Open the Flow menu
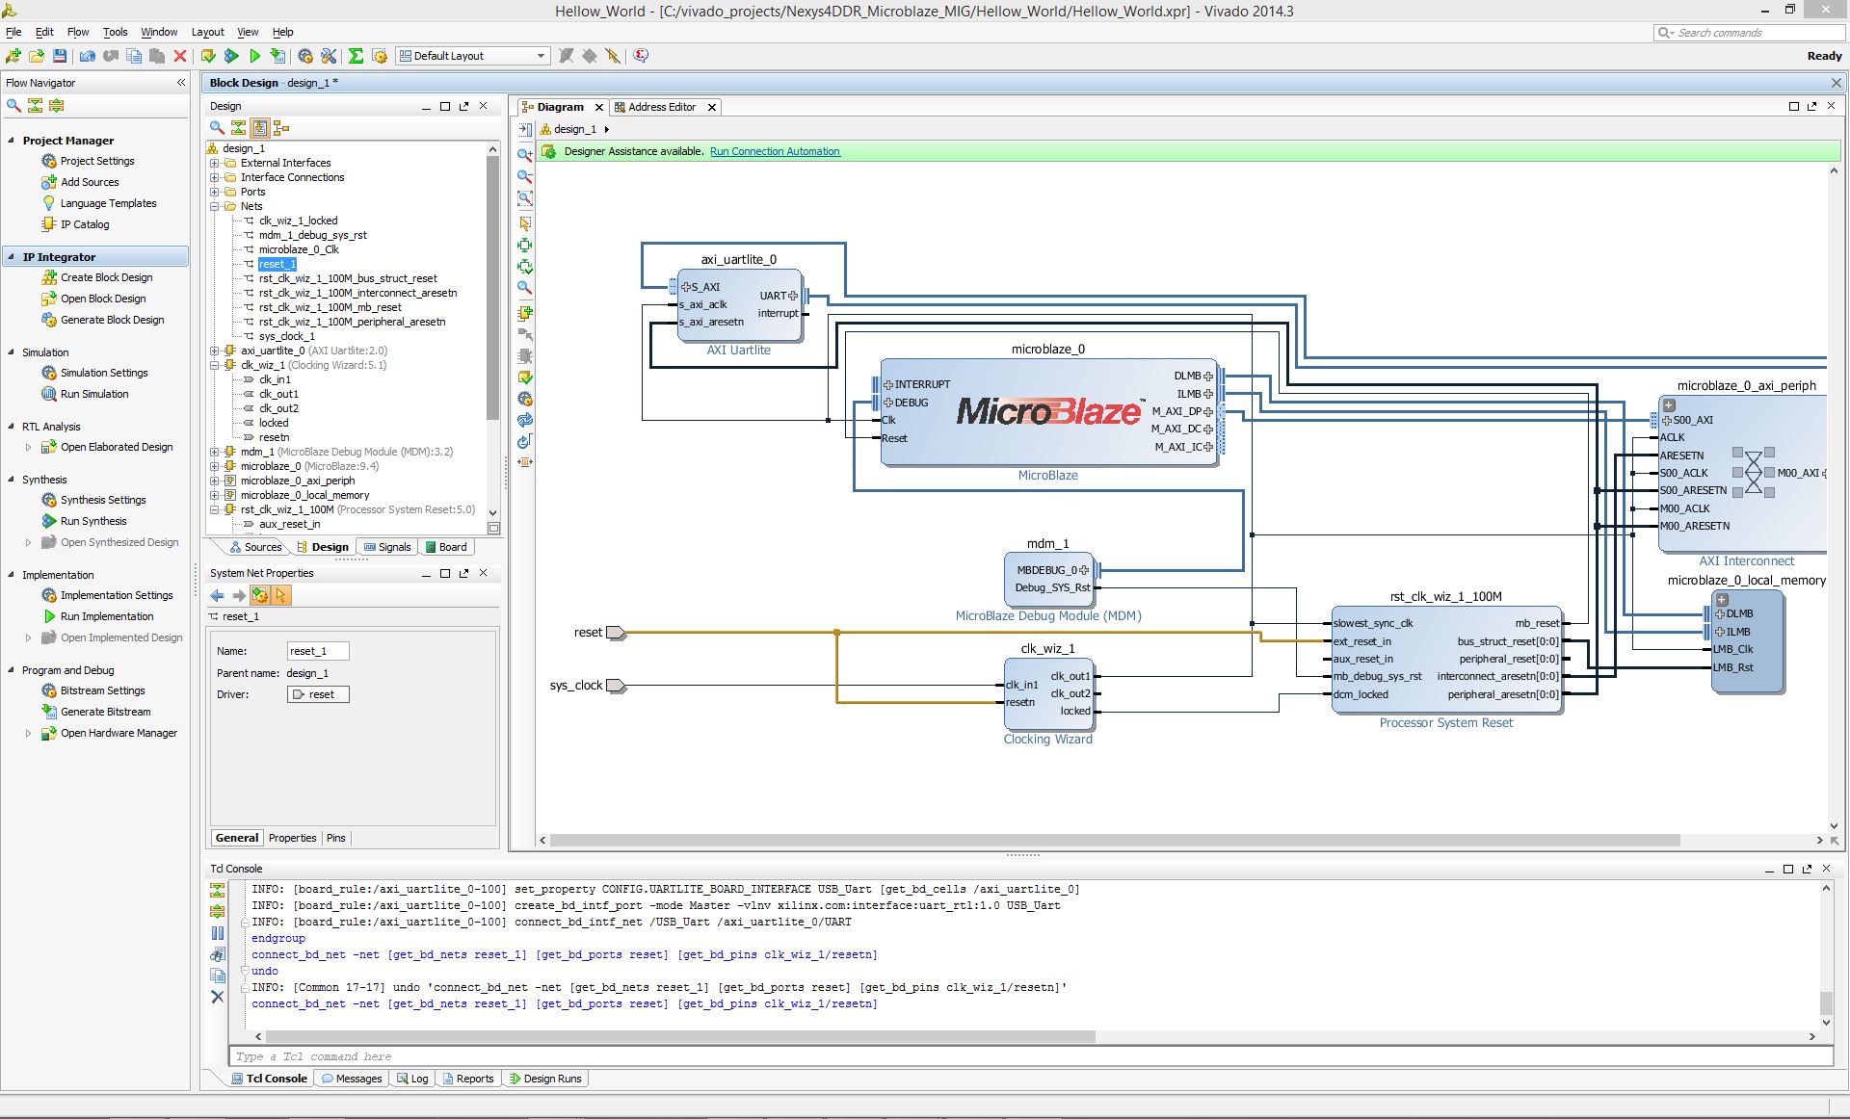Viewport: 1850px width, 1119px height. [78, 32]
